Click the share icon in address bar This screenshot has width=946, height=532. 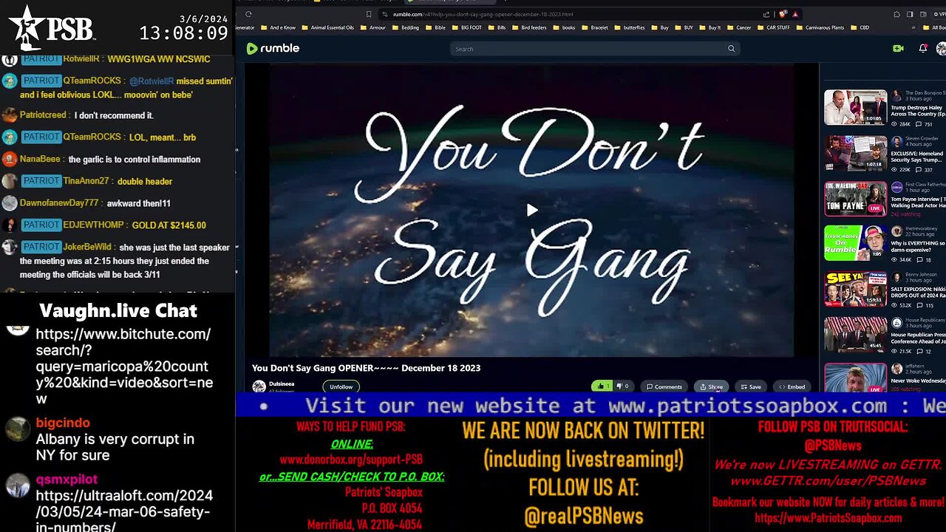point(766,14)
